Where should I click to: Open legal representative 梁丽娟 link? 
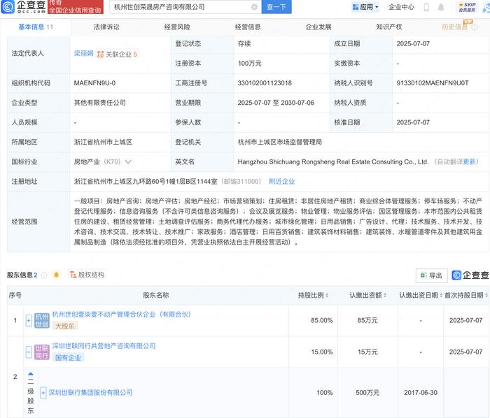83,54
